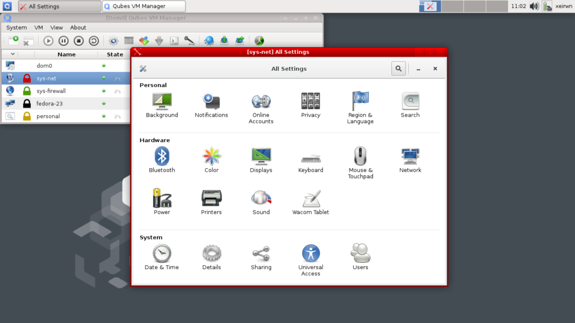Open Privacy settings

point(311,105)
